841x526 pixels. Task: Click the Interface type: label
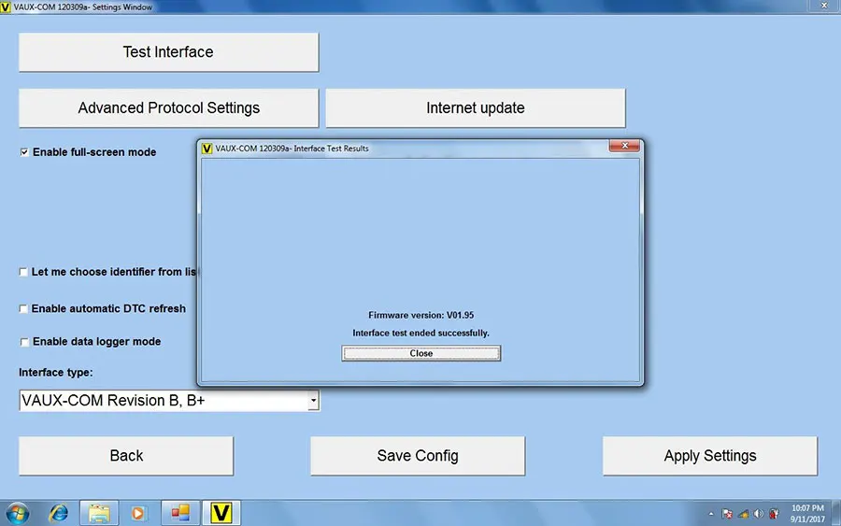coord(56,373)
